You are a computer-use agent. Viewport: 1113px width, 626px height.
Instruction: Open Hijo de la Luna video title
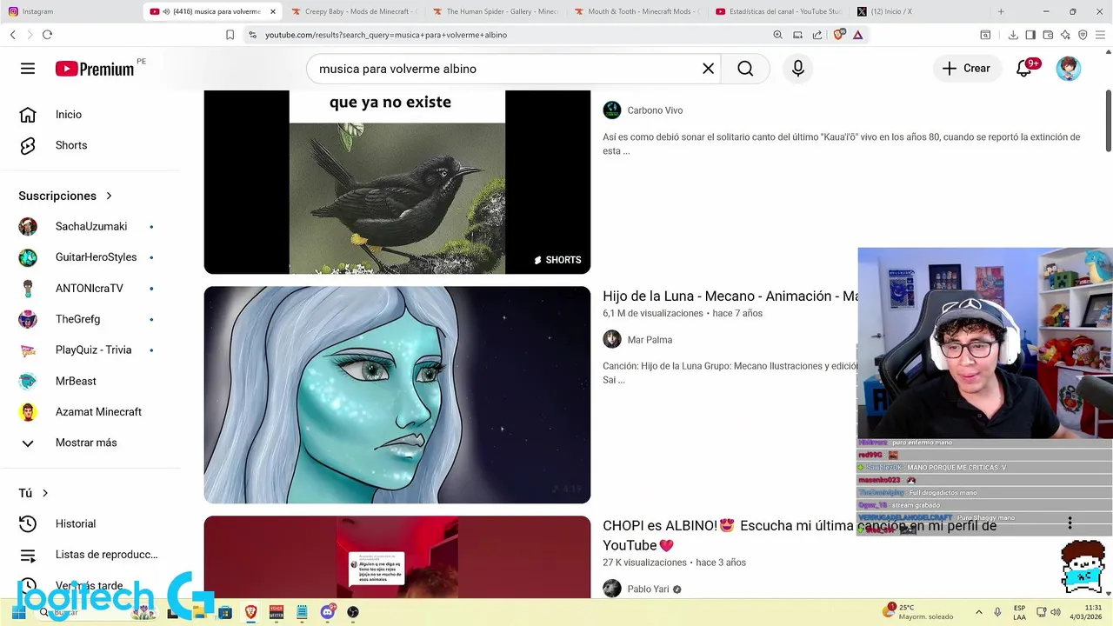point(730,296)
